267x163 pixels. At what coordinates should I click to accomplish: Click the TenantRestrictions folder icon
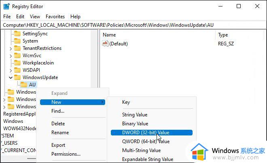(17, 48)
